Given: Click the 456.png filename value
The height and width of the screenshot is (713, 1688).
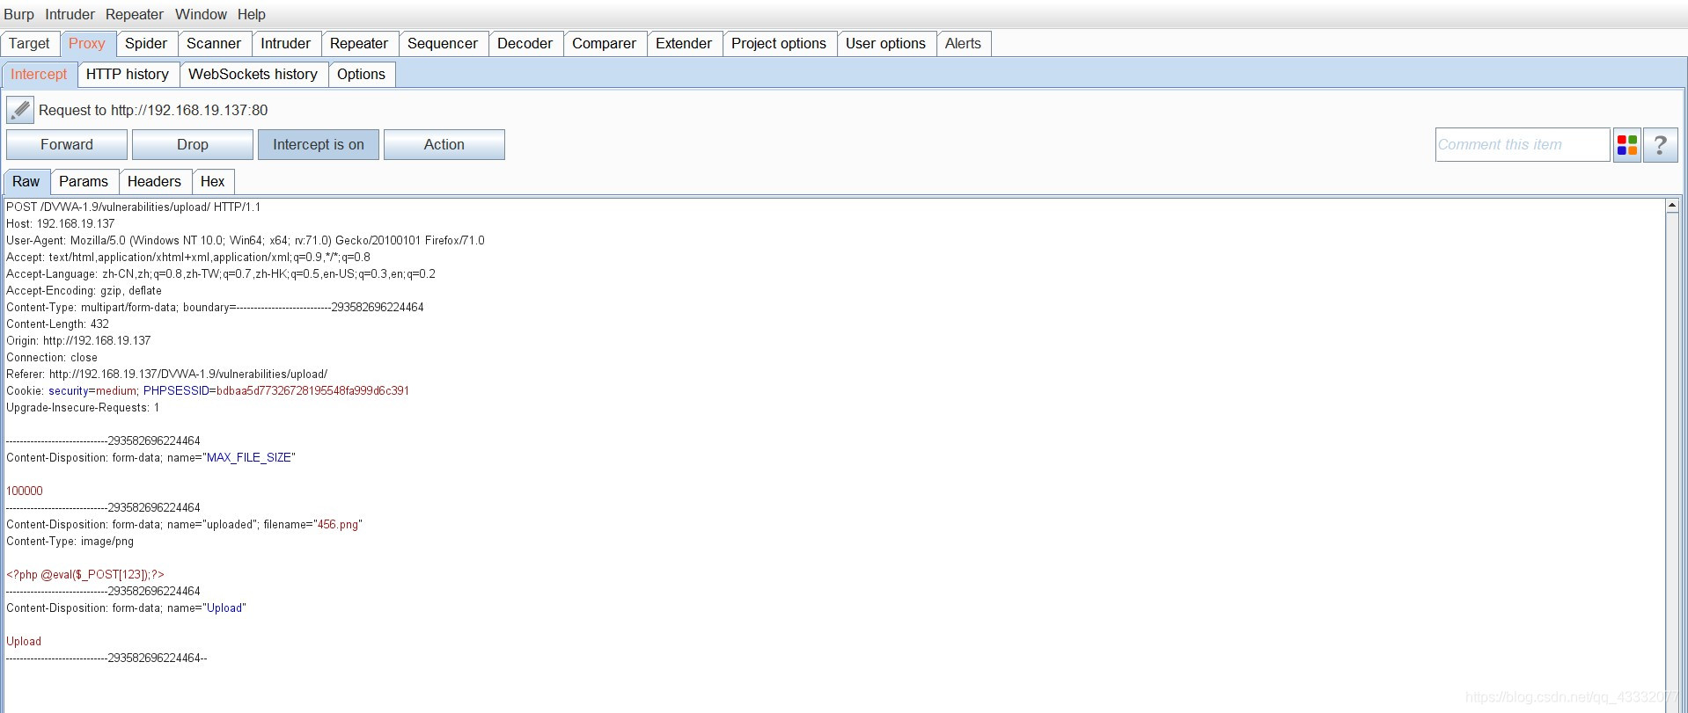Looking at the screenshot, I should (338, 525).
